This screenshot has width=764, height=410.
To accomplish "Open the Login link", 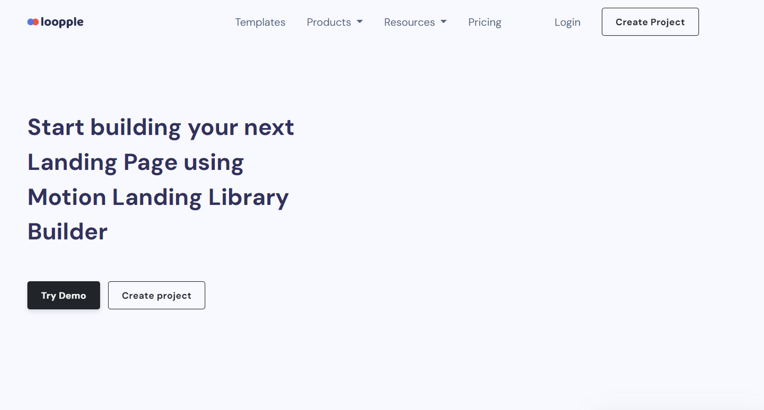I will [568, 22].
